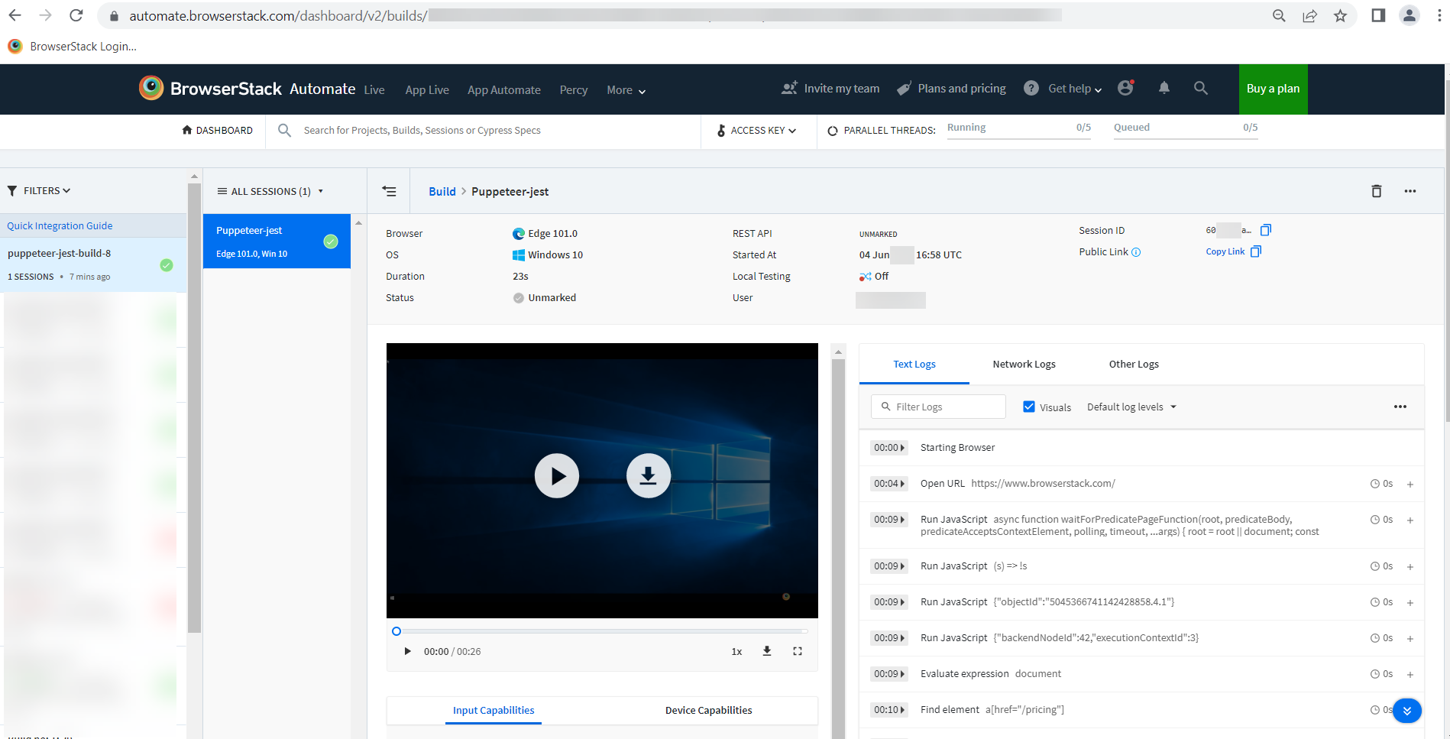Image resolution: width=1450 pixels, height=739 pixels.
Task: Enter fullscreen mode on video player
Action: click(797, 651)
